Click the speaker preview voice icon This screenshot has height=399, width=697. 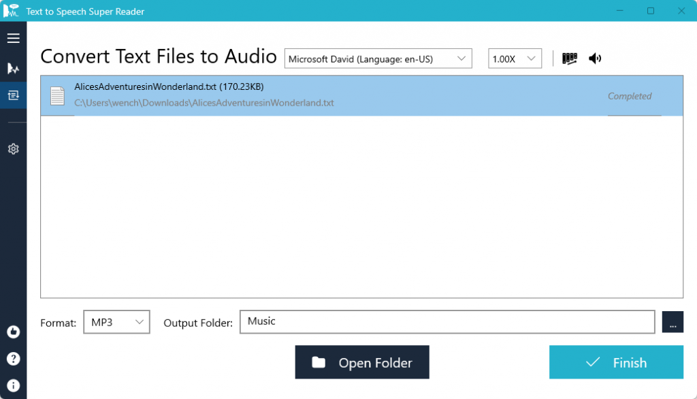click(595, 59)
